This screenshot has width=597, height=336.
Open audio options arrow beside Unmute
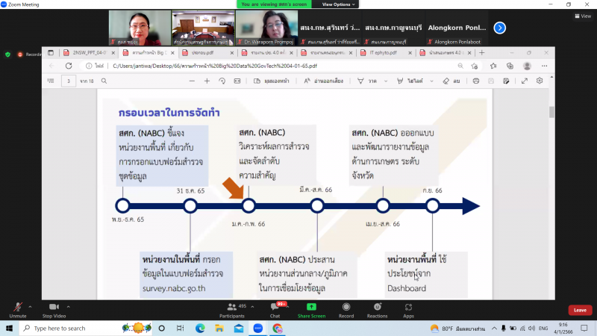coord(30,307)
